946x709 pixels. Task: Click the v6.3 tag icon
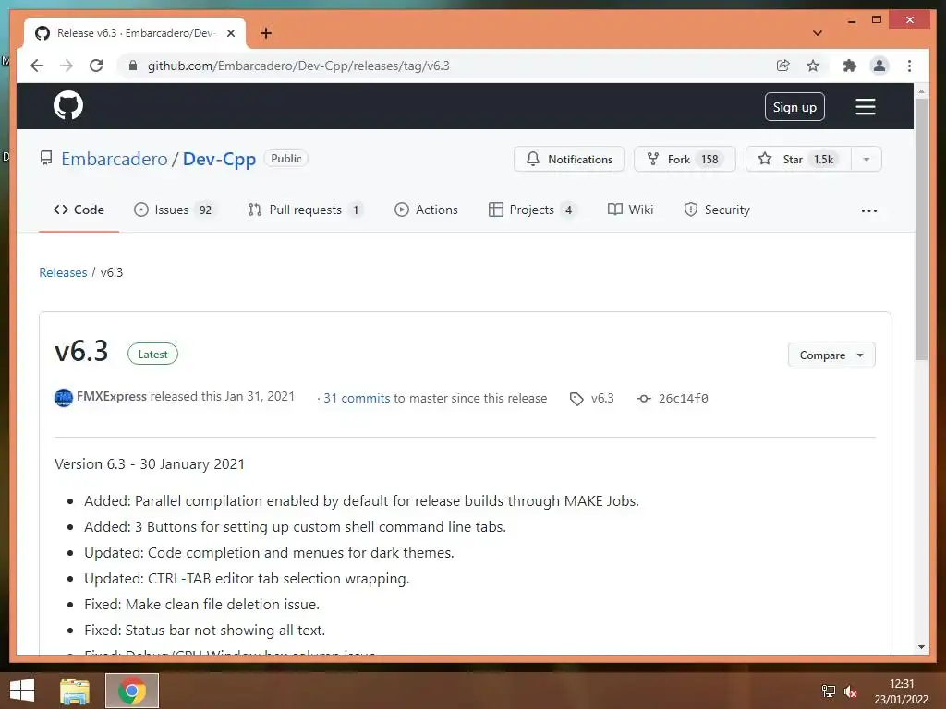576,399
